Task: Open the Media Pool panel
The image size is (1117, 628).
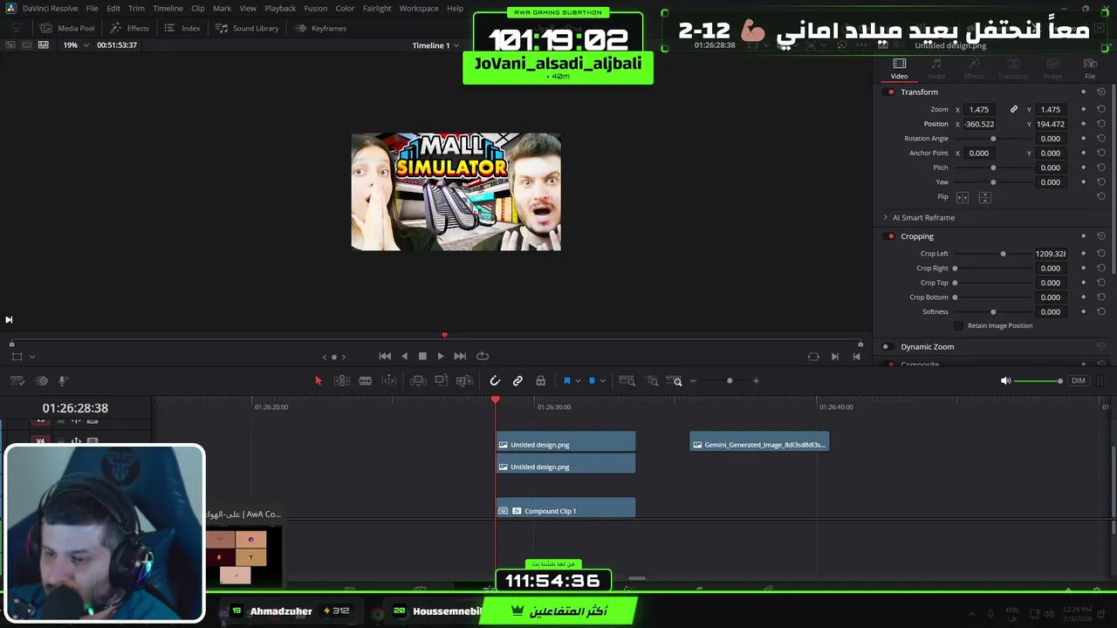Action: point(67,28)
